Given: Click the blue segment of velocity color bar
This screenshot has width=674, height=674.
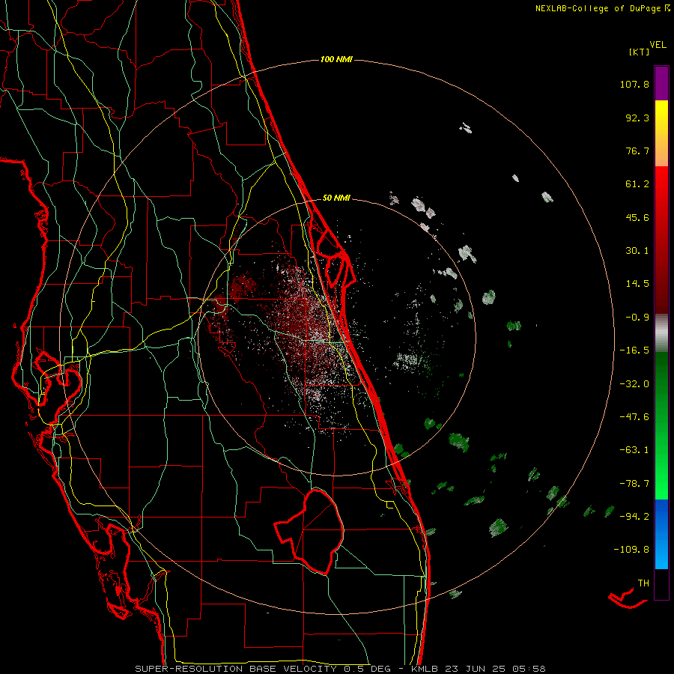Looking at the screenshot, I should [x=661, y=534].
